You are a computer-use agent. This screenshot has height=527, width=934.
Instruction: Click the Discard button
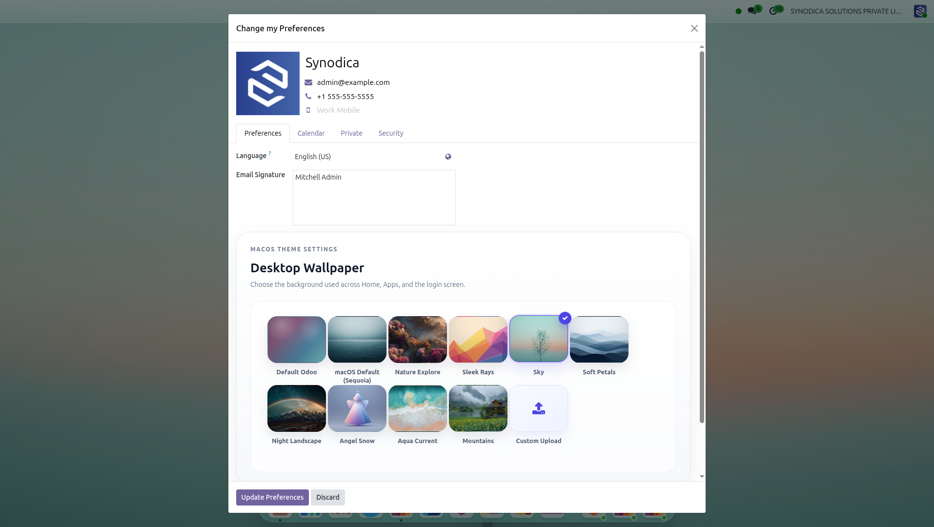[x=328, y=497]
